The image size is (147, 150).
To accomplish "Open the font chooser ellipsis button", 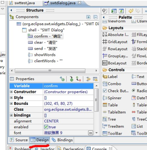I will pos(91,133).
